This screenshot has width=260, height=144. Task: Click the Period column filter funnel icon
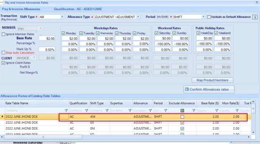click(x=166, y=110)
